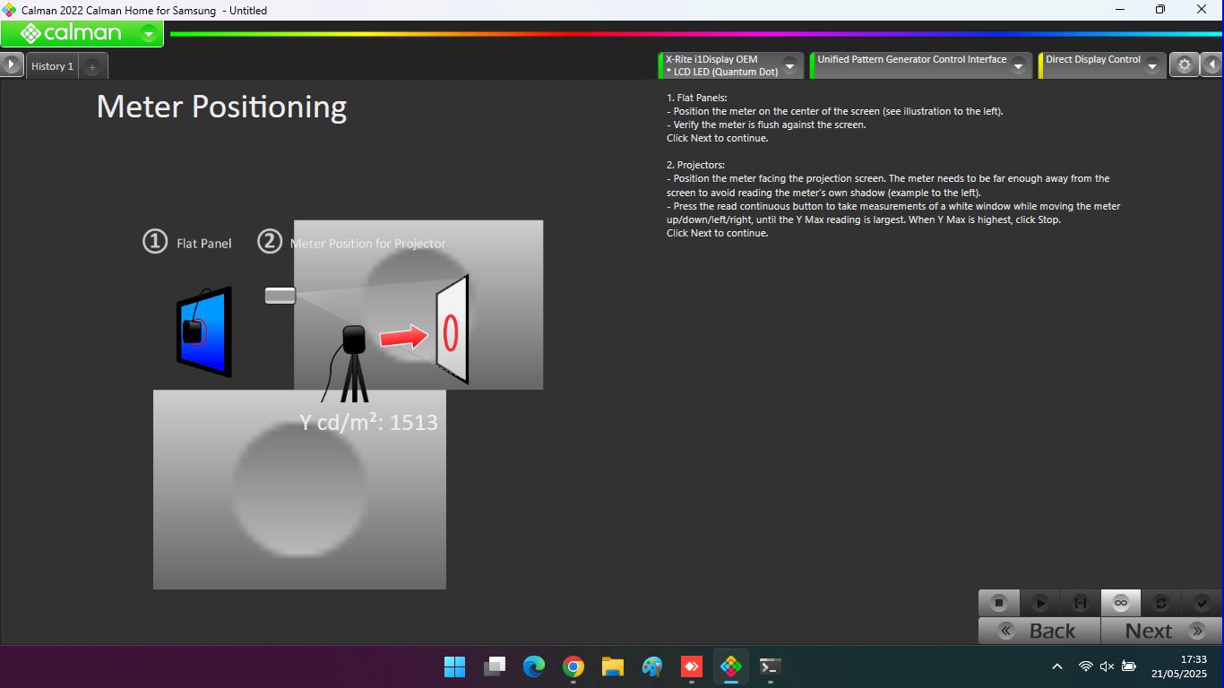Viewport: 1224px width, 688px height.
Task: Click the Read Series bracket icon
Action: coord(1081,603)
